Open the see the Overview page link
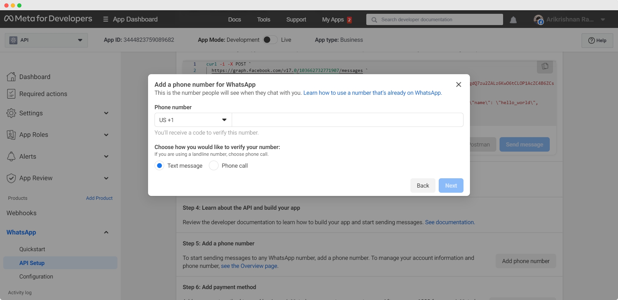The image size is (618, 300). (249, 266)
